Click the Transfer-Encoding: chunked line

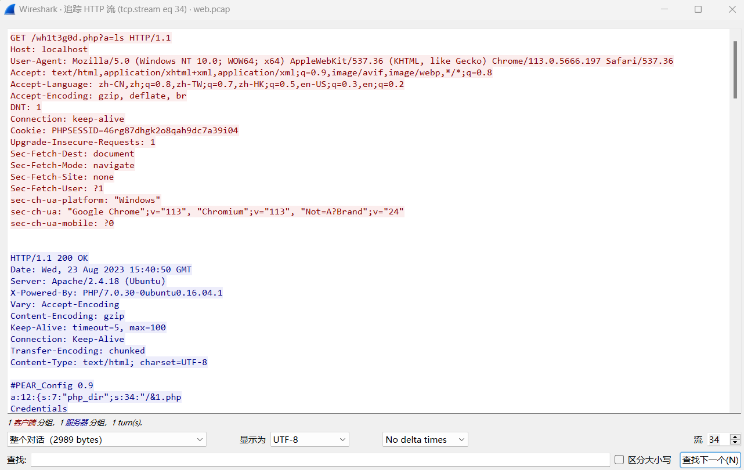point(78,351)
